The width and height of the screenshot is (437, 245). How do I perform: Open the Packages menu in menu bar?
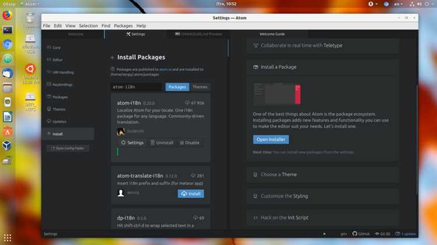[123, 26]
